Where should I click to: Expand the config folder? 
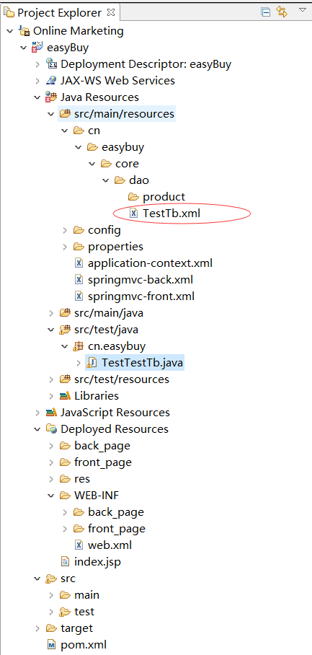coord(65,230)
